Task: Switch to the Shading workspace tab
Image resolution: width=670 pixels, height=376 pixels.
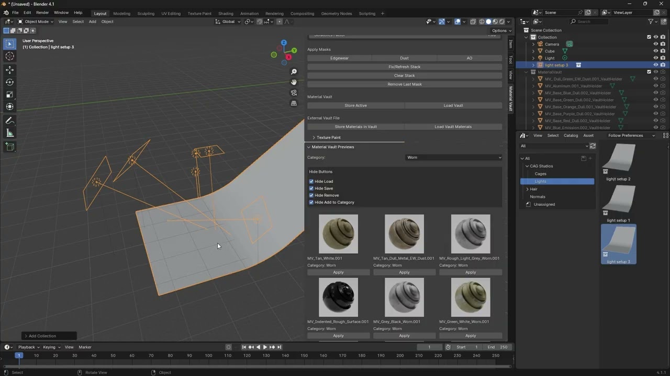Action: [x=226, y=13]
